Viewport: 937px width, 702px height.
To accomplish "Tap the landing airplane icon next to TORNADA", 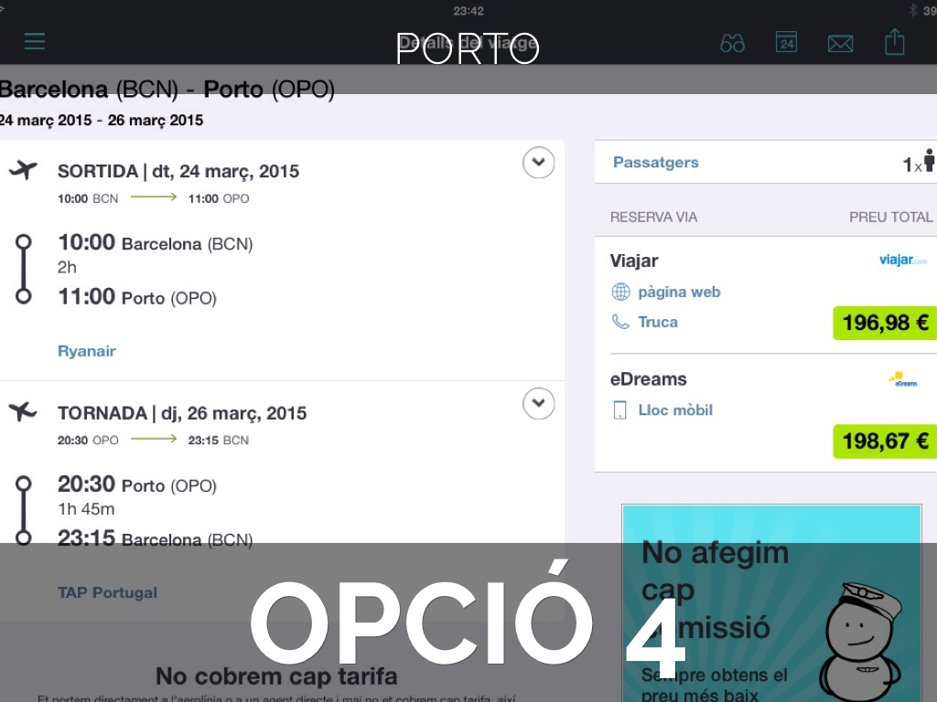I will point(24,411).
